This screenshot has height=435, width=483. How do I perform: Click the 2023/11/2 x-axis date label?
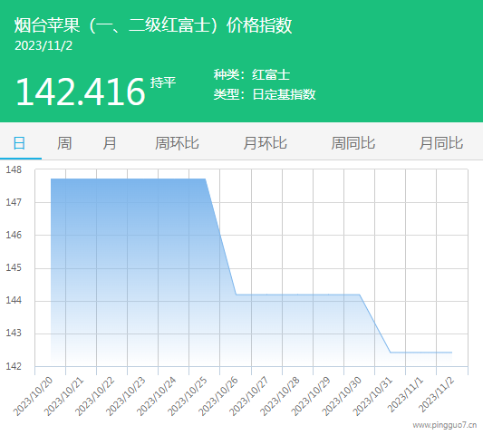pos(437,395)
